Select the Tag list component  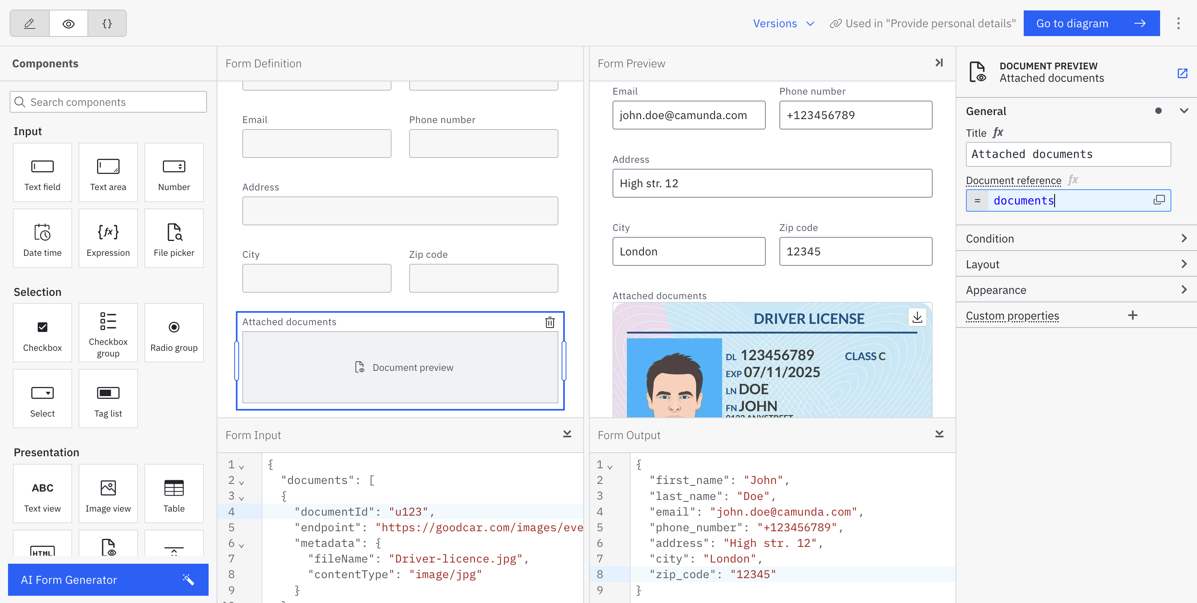pos(108,399)
